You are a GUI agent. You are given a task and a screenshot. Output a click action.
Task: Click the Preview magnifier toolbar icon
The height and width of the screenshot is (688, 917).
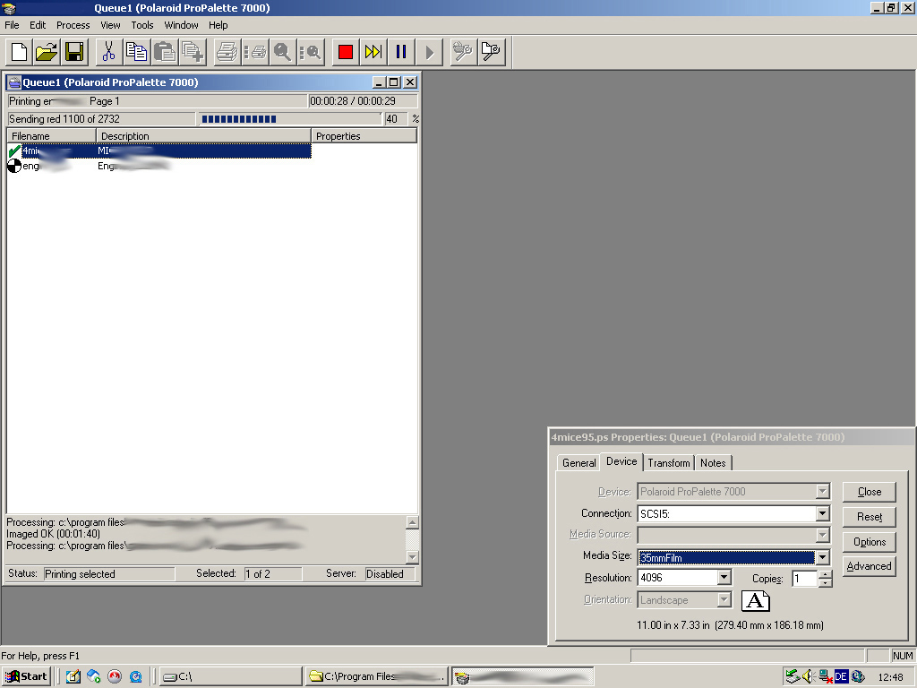pos(282,52)
